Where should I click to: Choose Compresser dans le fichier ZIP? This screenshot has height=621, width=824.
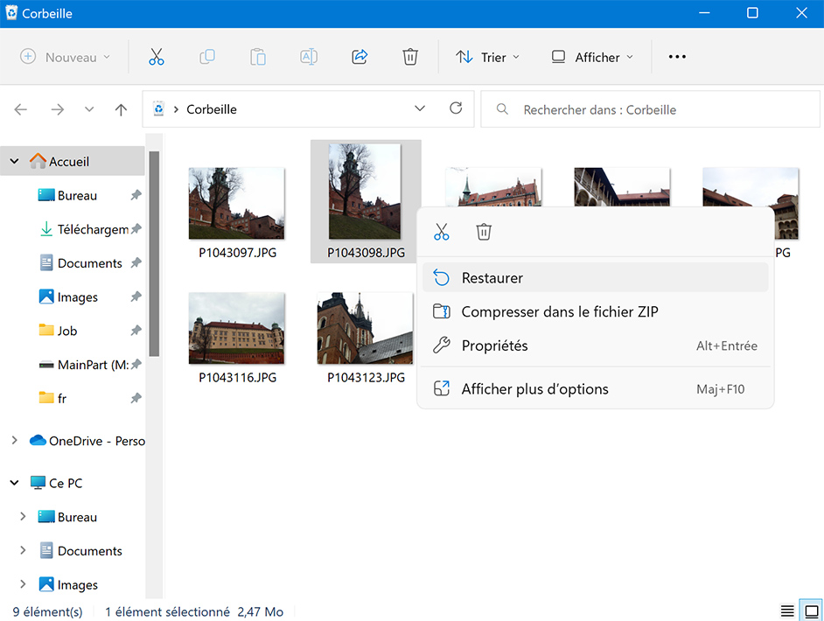pos(595,311)
